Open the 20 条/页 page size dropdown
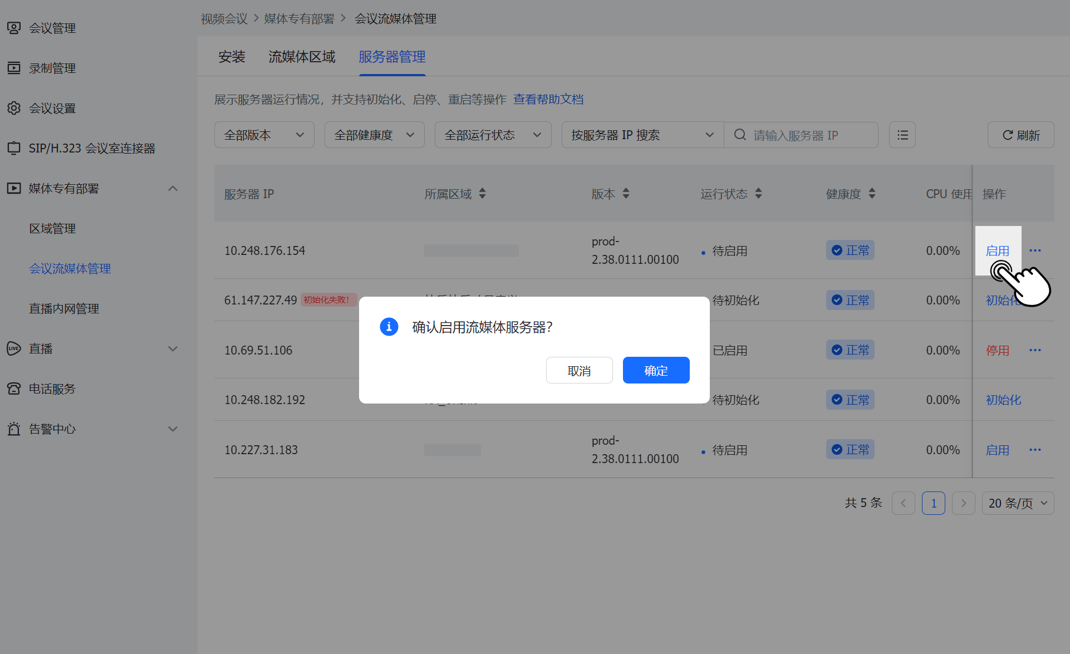This screenshot has width=1070, height=654. [1017, 503]
